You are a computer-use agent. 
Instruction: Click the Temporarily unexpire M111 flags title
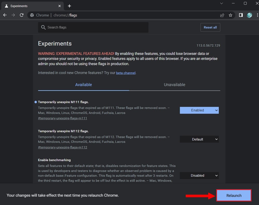click(x=63, y=102)
